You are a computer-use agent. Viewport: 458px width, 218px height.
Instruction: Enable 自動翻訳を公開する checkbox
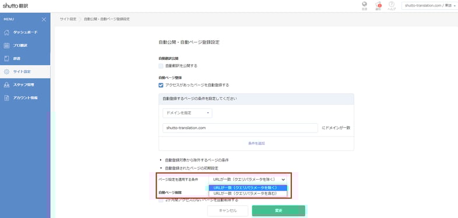pos(161,66)
